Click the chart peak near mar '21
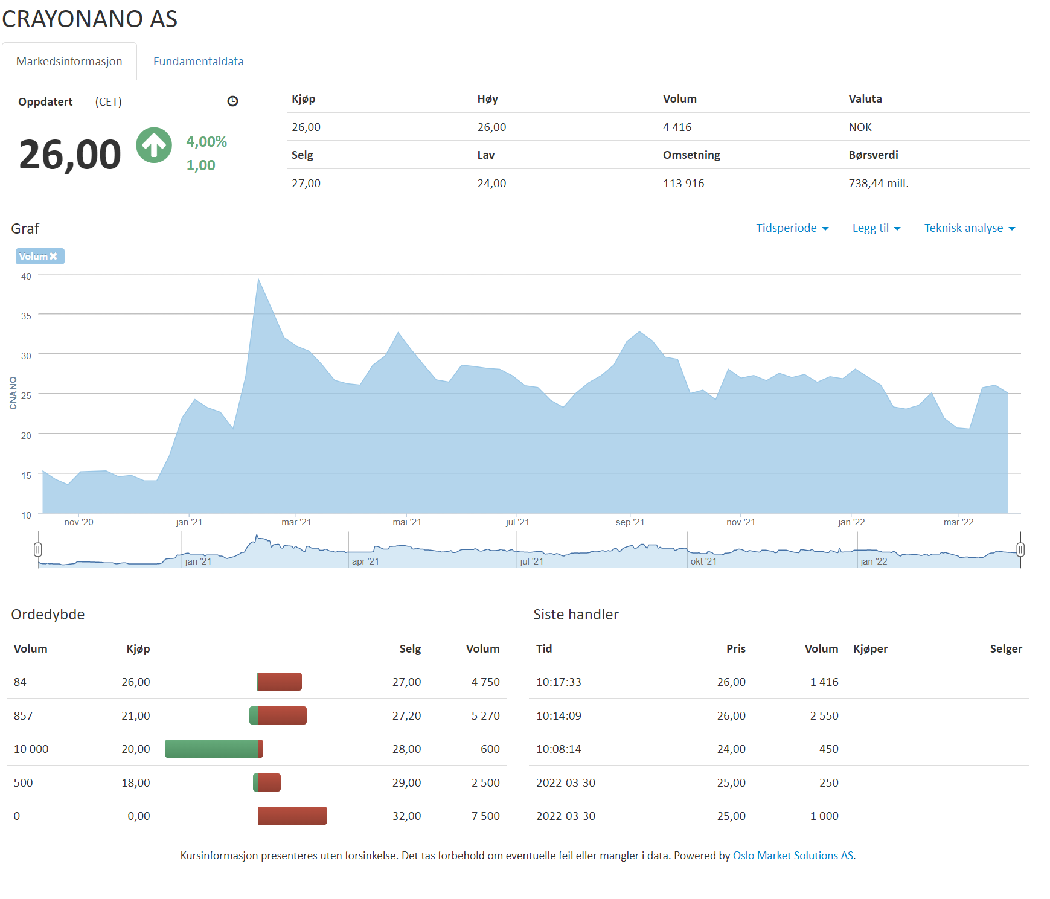 [x=258, y=279]
